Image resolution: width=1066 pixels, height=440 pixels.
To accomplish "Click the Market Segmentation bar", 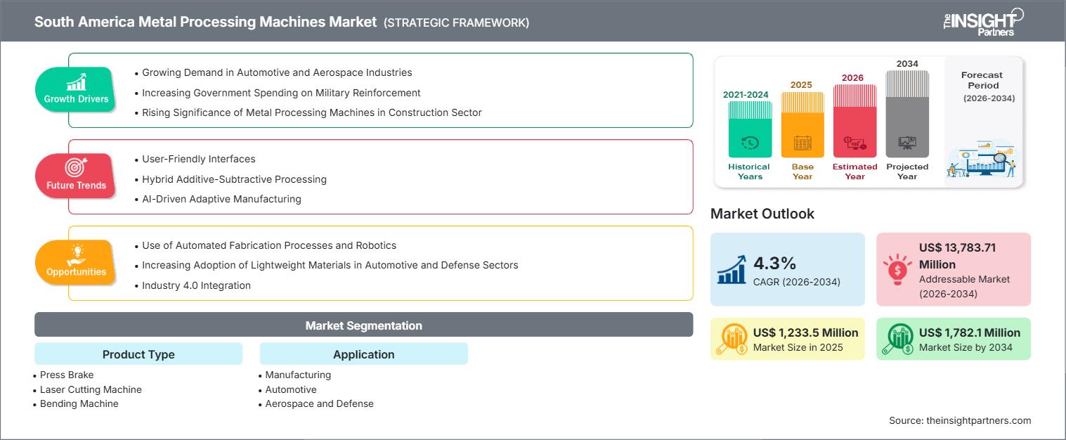I will coord(363,325).
